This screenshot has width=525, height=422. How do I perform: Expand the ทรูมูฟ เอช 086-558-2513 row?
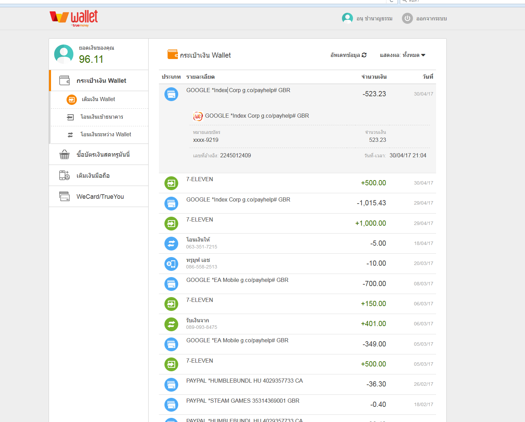tap(297, 264)
